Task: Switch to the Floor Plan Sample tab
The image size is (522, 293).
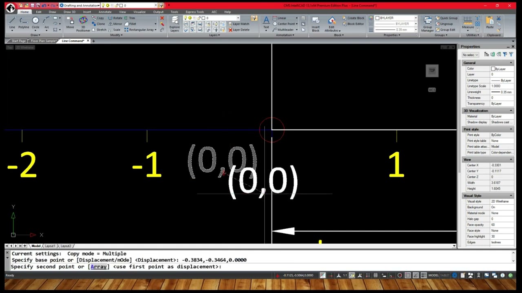Action: click(x=43, y=41)
